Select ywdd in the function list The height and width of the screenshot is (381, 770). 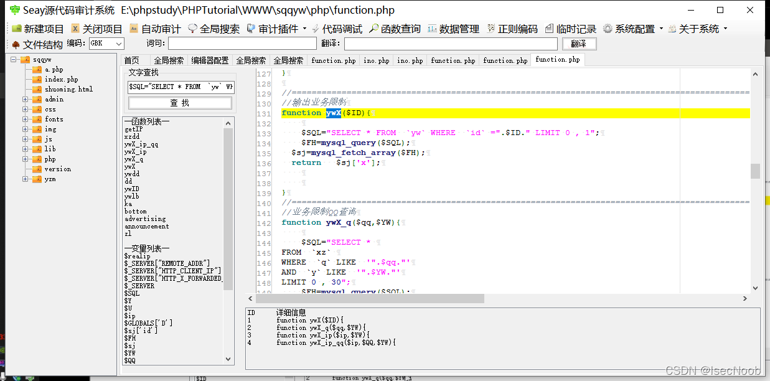pos(131,174)
